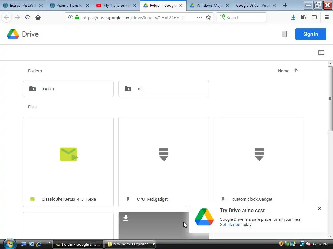The image size is (333, 249).
Task: Expand the quick launch chevron
Action: (x=48, y=243)
